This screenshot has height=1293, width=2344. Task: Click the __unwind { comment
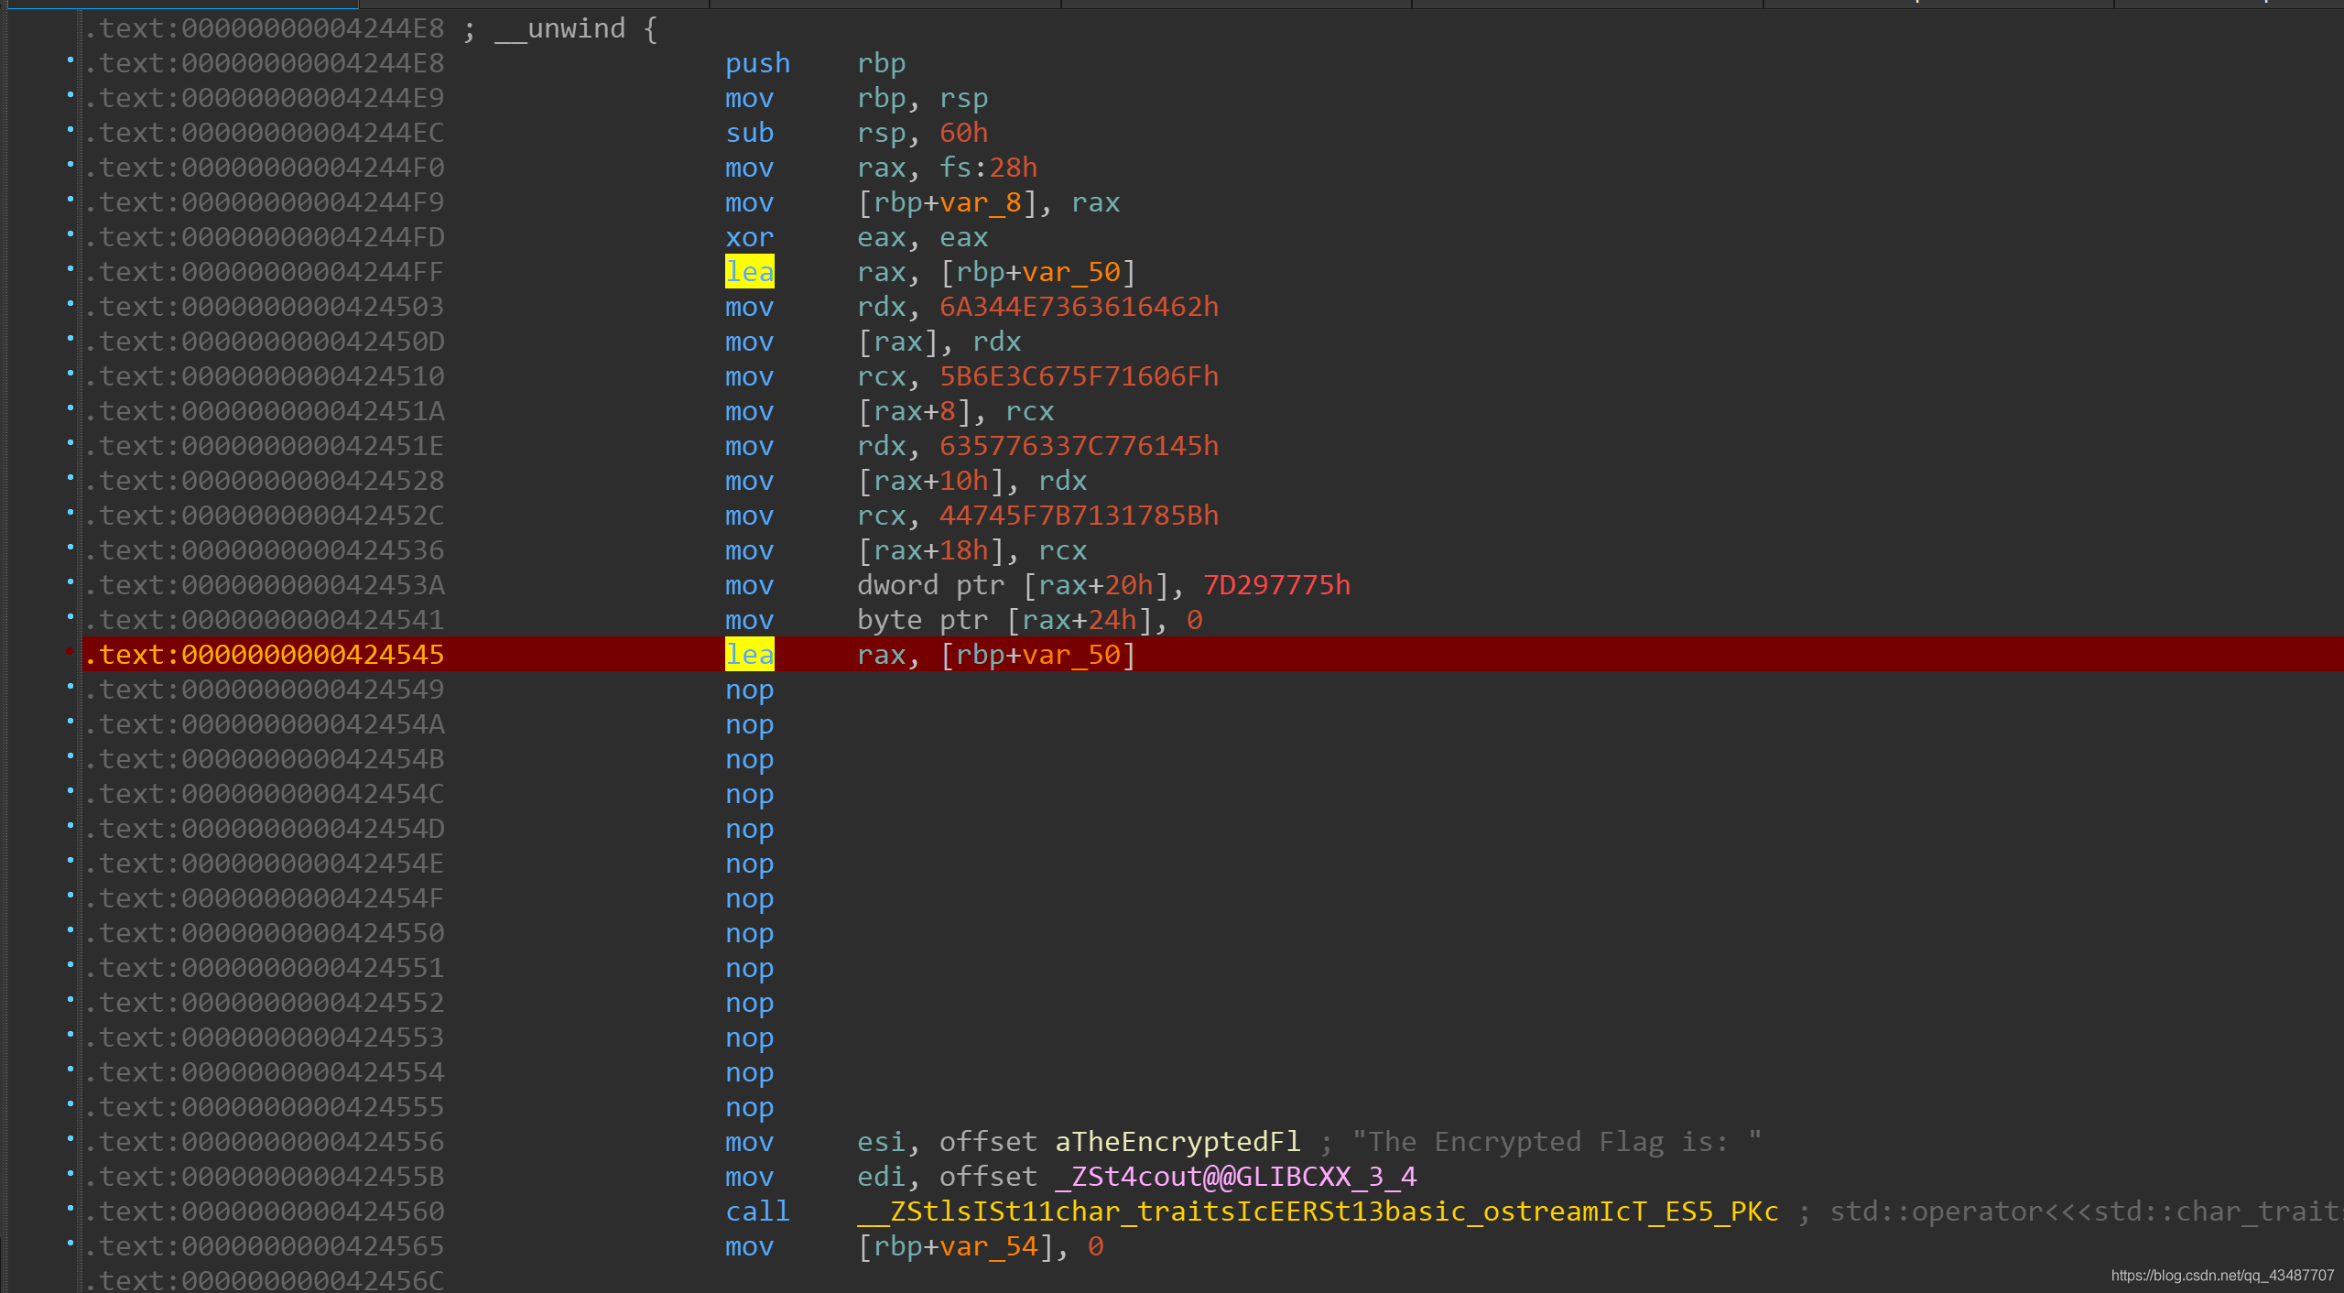(576, 28)
